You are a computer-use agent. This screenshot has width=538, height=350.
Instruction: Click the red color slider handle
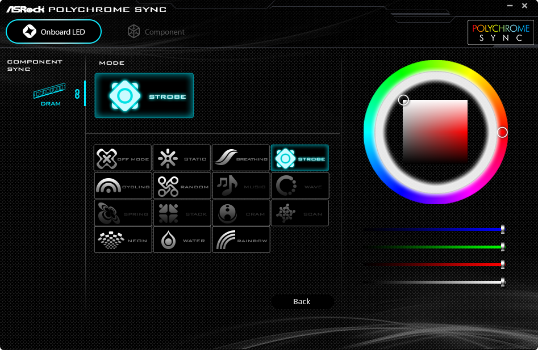coord(503,264)
